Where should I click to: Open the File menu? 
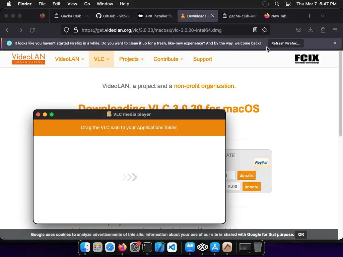[x=42, y=4]
